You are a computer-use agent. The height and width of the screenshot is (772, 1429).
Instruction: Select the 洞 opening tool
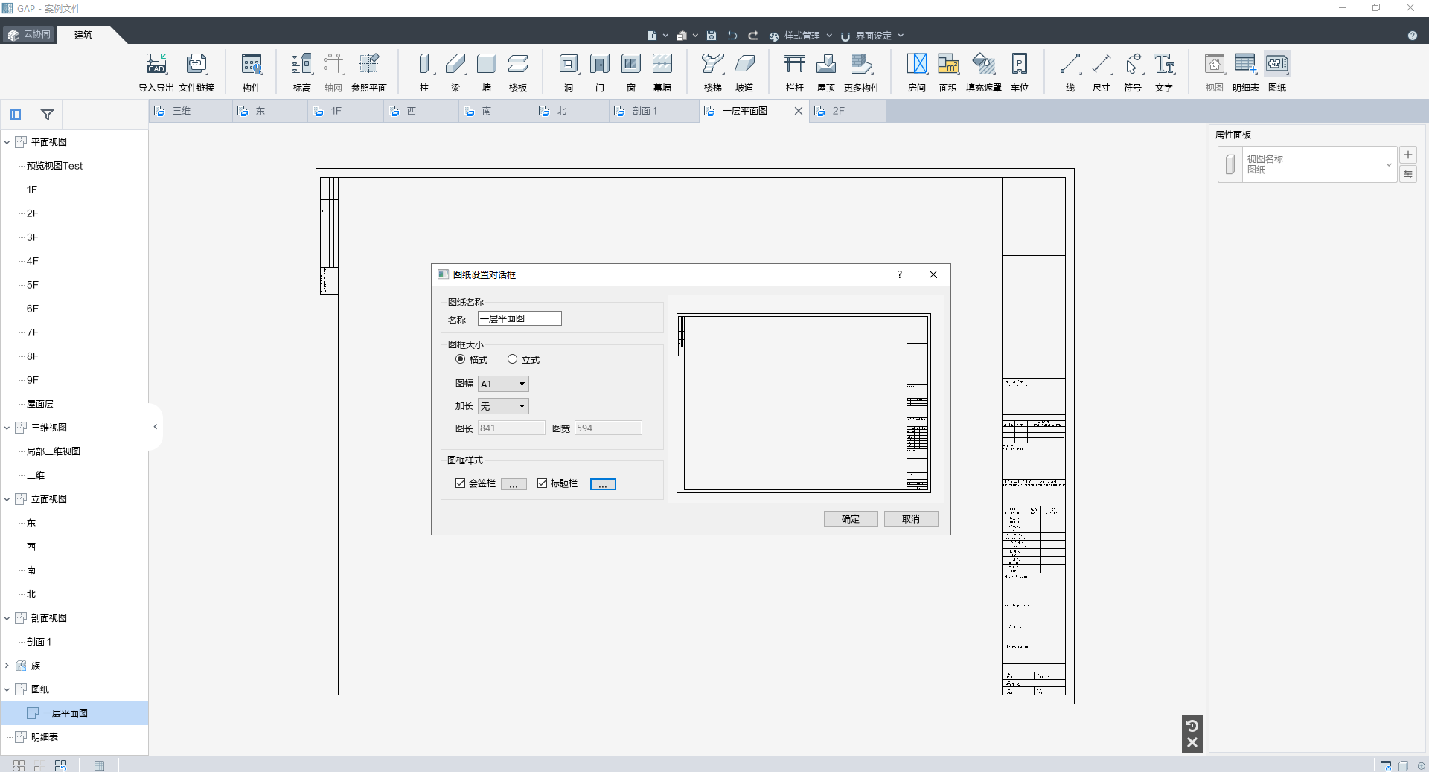[569, 72]
